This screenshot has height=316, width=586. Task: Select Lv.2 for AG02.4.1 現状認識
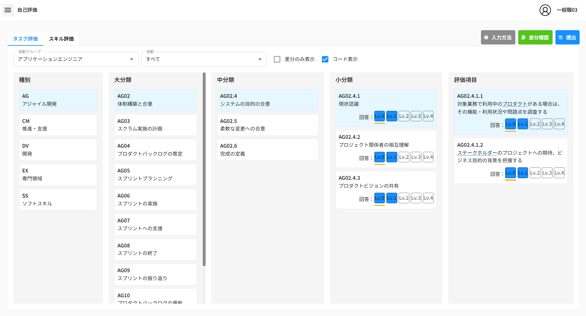[x=404, y=116]
